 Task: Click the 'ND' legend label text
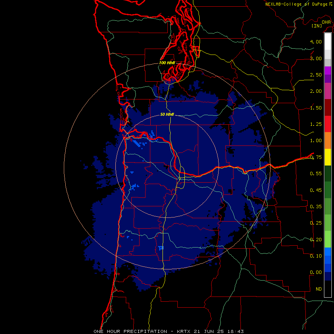[x=319, y=289]
